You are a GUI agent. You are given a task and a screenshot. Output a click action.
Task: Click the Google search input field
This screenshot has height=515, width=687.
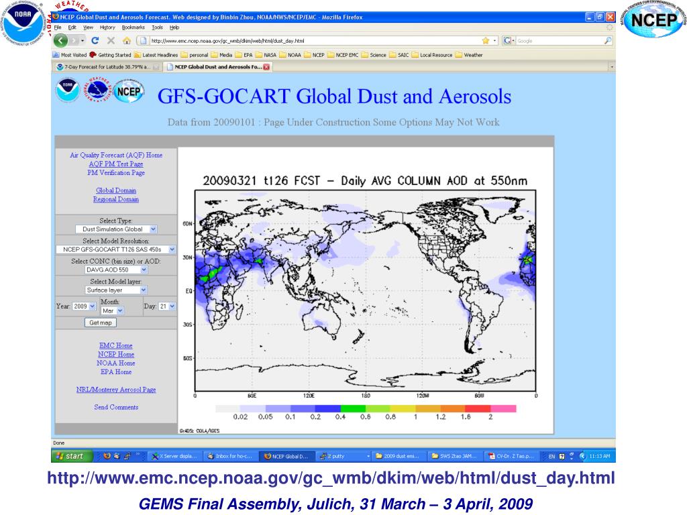559,41
